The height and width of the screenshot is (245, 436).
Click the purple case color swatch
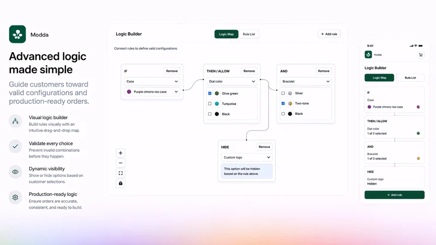[x=129, y=91]
